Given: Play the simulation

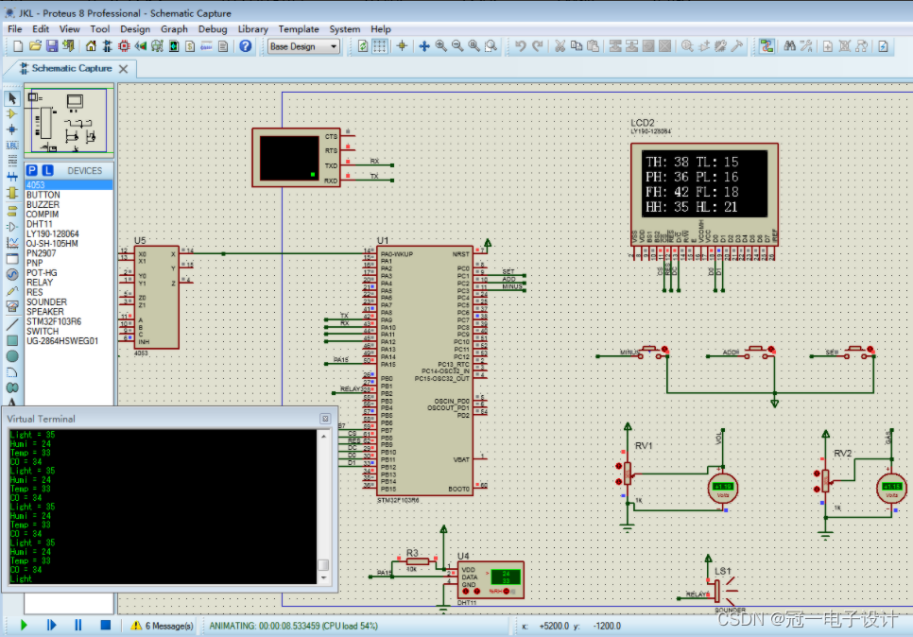Looking at the screenshot, I should (x=24, y=625).
